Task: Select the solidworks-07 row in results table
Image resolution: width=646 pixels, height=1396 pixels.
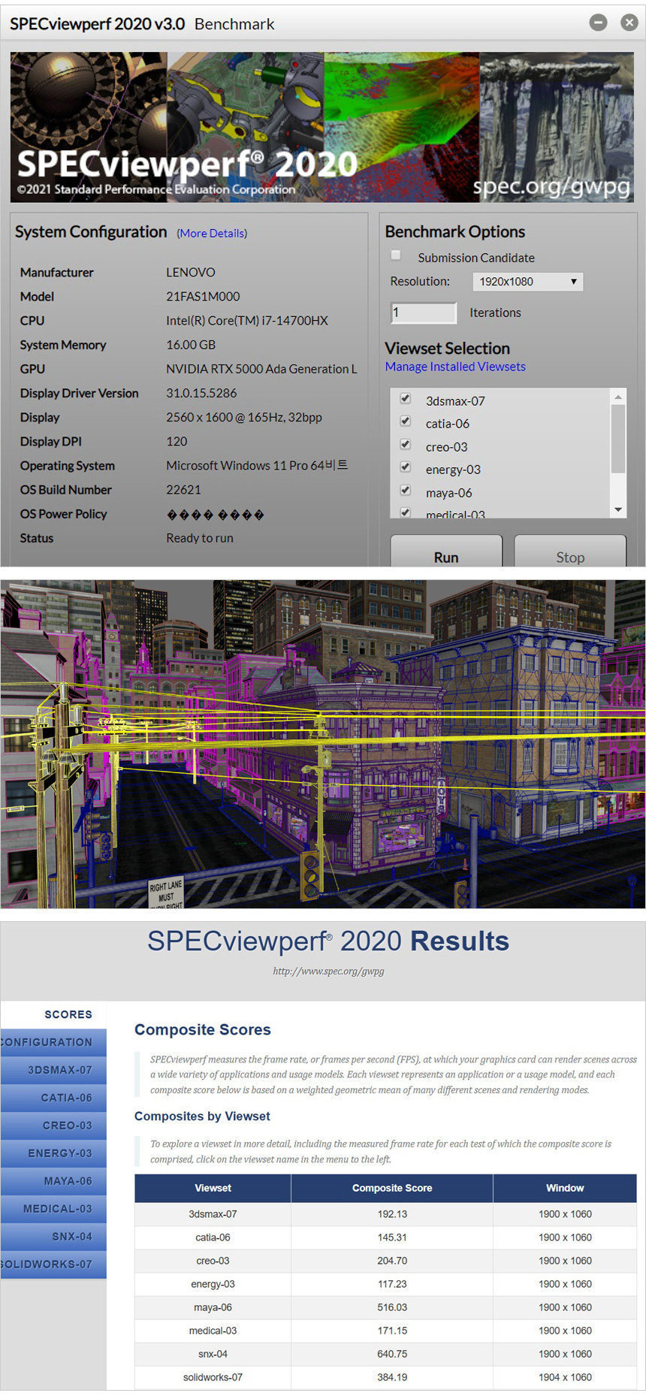Action: (386, 1377)
